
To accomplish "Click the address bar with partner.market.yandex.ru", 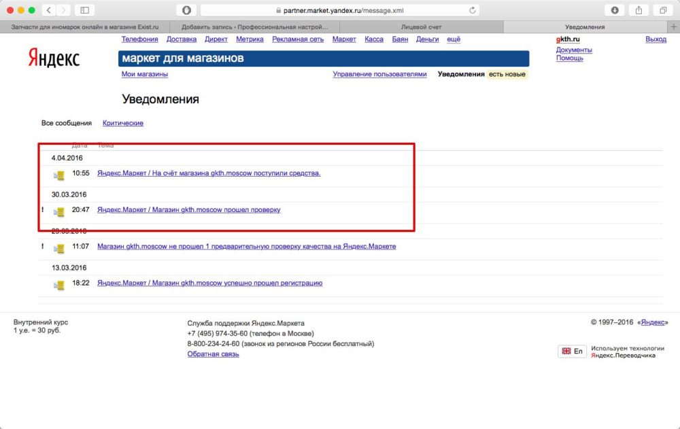I will pos(339,10).
